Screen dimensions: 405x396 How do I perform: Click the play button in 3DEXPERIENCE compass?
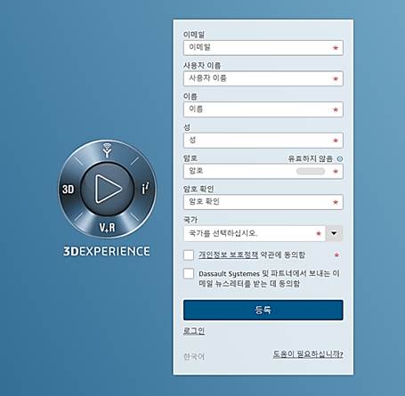pos(108,189)
